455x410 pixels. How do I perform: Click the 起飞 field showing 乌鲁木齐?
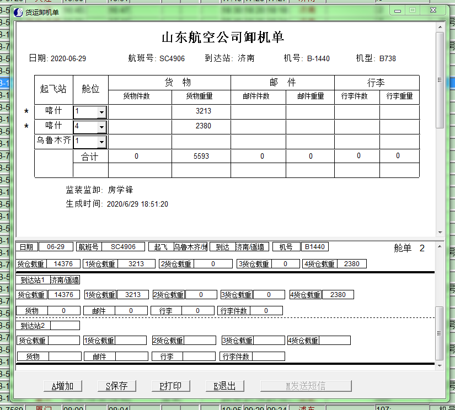point(190,247)
